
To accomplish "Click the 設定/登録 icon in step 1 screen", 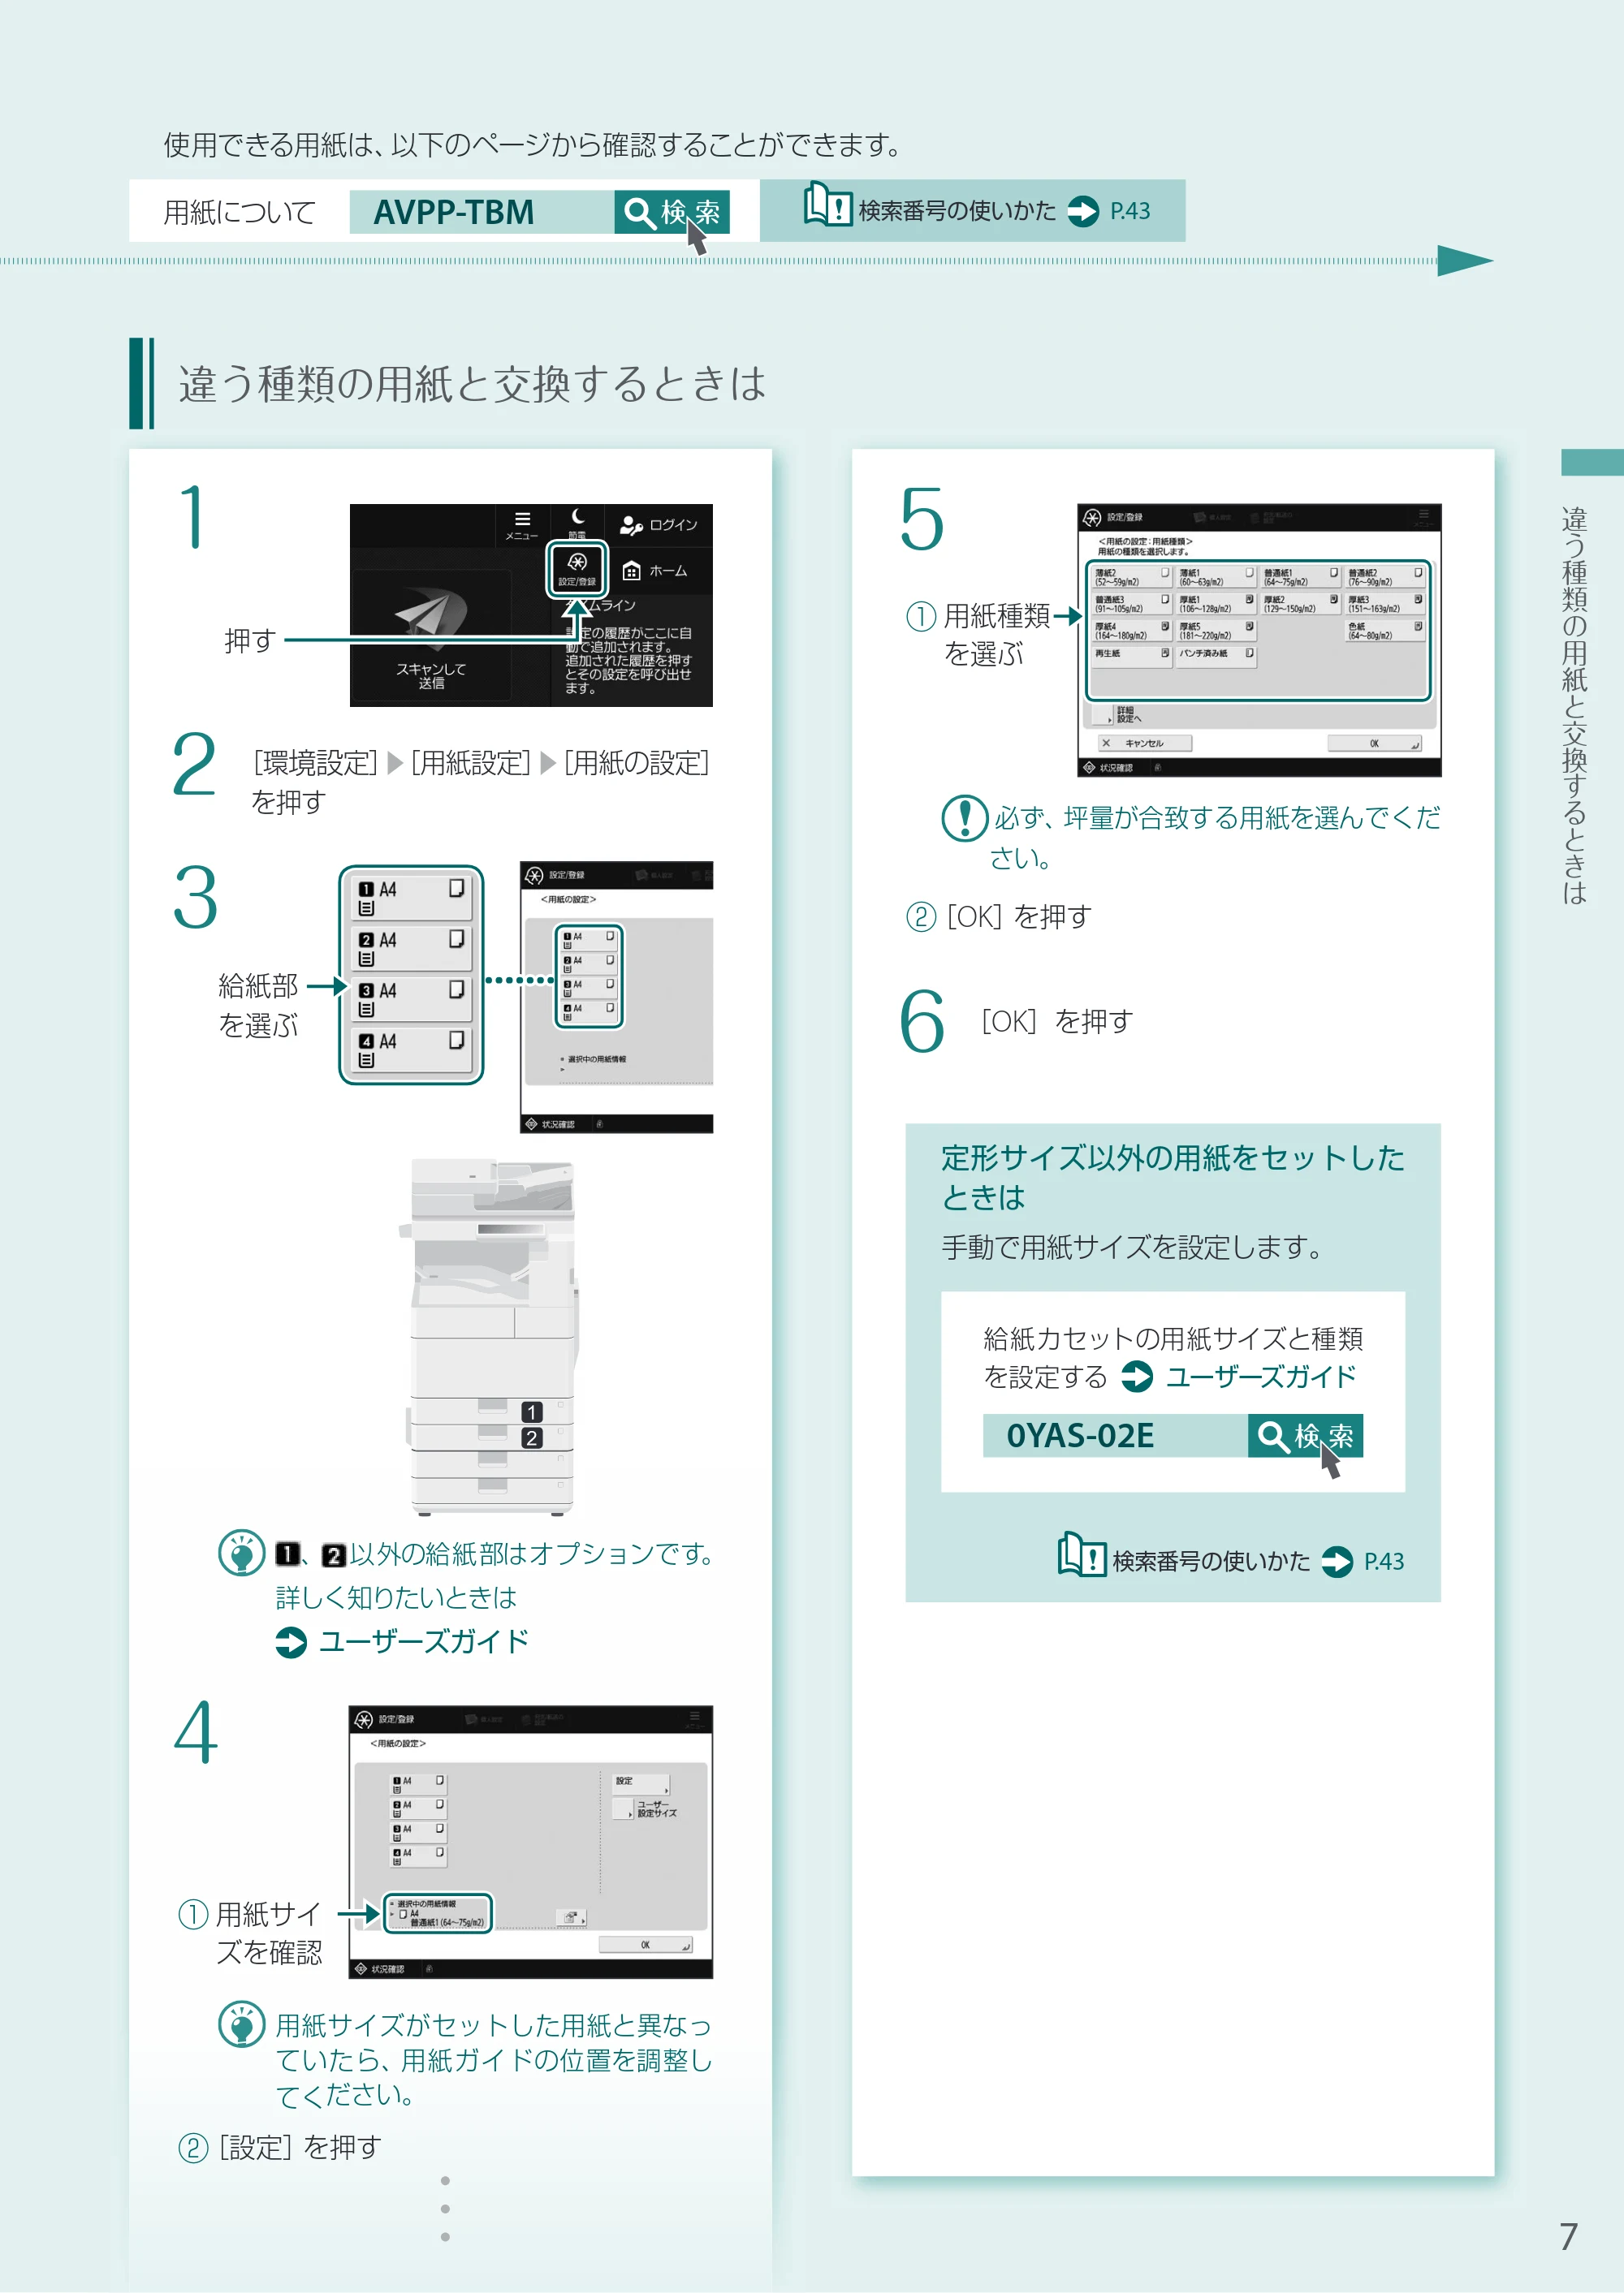I will click(x=577, y=570).
